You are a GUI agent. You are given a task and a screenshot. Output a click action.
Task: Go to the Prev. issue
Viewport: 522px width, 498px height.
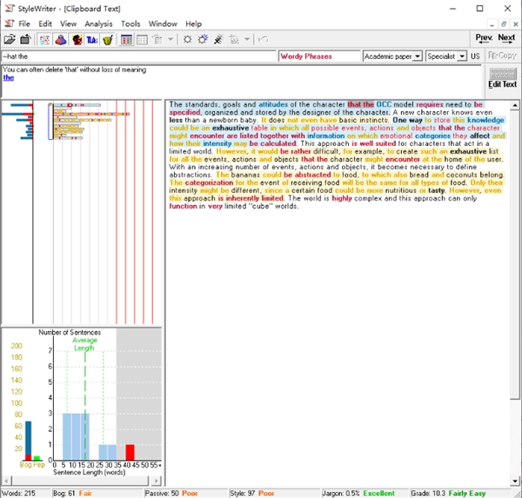click(484, 38)
